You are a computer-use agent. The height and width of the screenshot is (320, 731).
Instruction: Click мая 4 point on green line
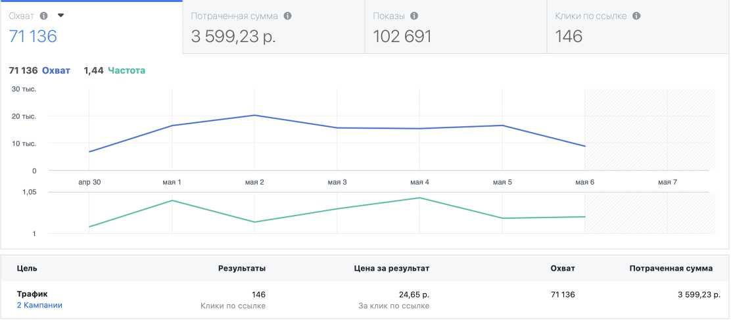pos(419,197)
